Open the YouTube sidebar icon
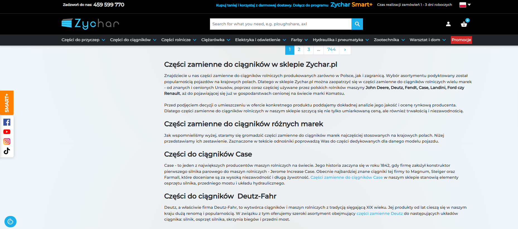This screenshot has height=229, width=518. pos(7,132)
